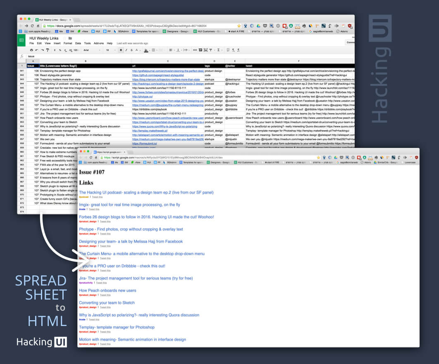
Task: Apply currency format in Sheets toolbar
Action: pyautogui.click(x=55, y=50)
